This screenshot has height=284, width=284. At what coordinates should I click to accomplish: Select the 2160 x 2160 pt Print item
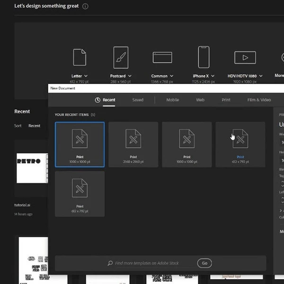coord(133,144)
